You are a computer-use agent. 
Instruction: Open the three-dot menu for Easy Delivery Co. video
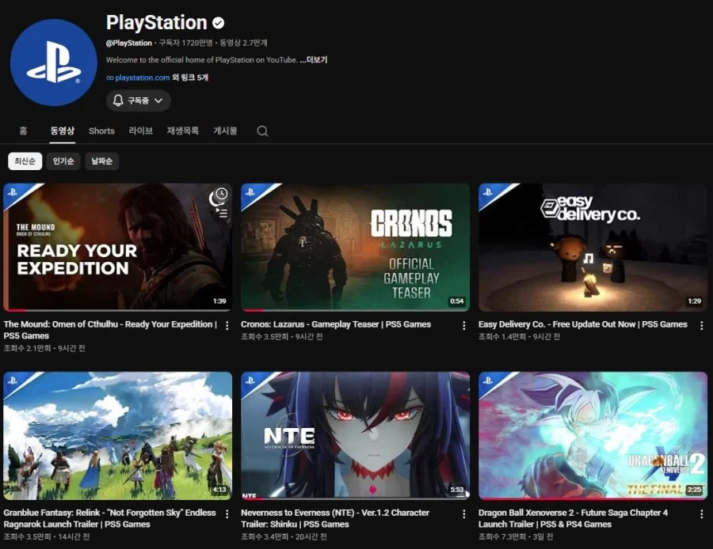[x=702, y=326]
